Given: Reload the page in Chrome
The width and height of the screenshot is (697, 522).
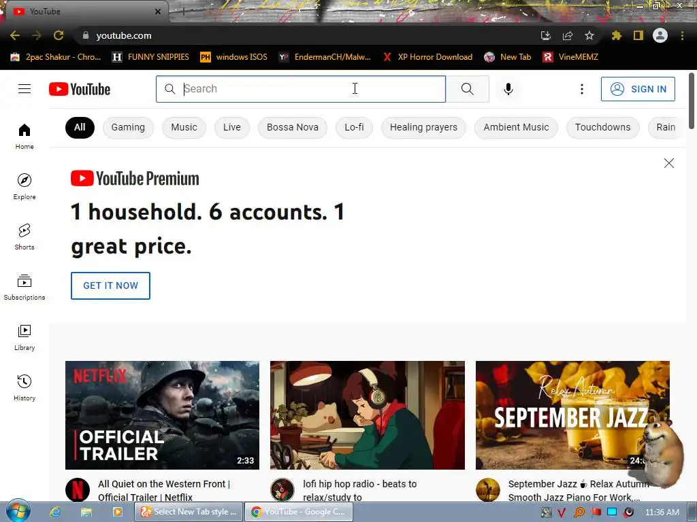Looking at the screenshot, I should [59, 35].
